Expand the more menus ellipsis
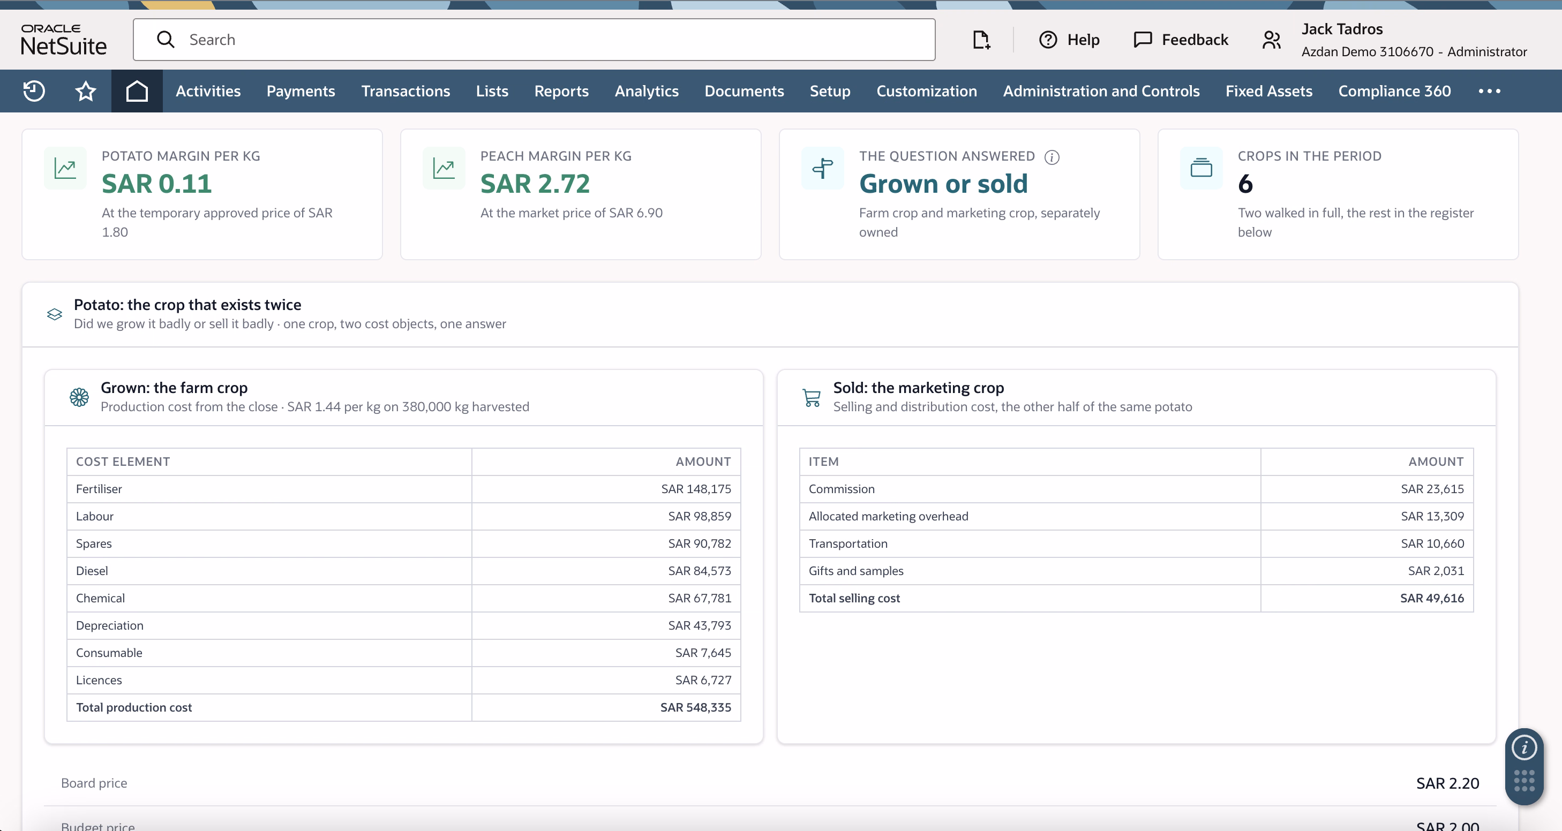Screen dimensions: 1562x831 point(1489,91)
